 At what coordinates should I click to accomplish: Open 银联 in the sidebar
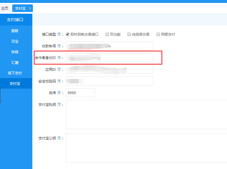point(15,31)
